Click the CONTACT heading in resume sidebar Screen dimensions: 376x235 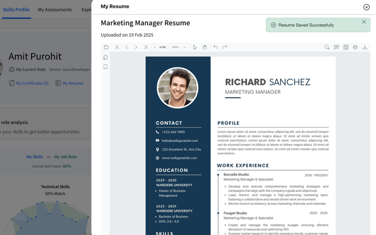click(169, 123)
